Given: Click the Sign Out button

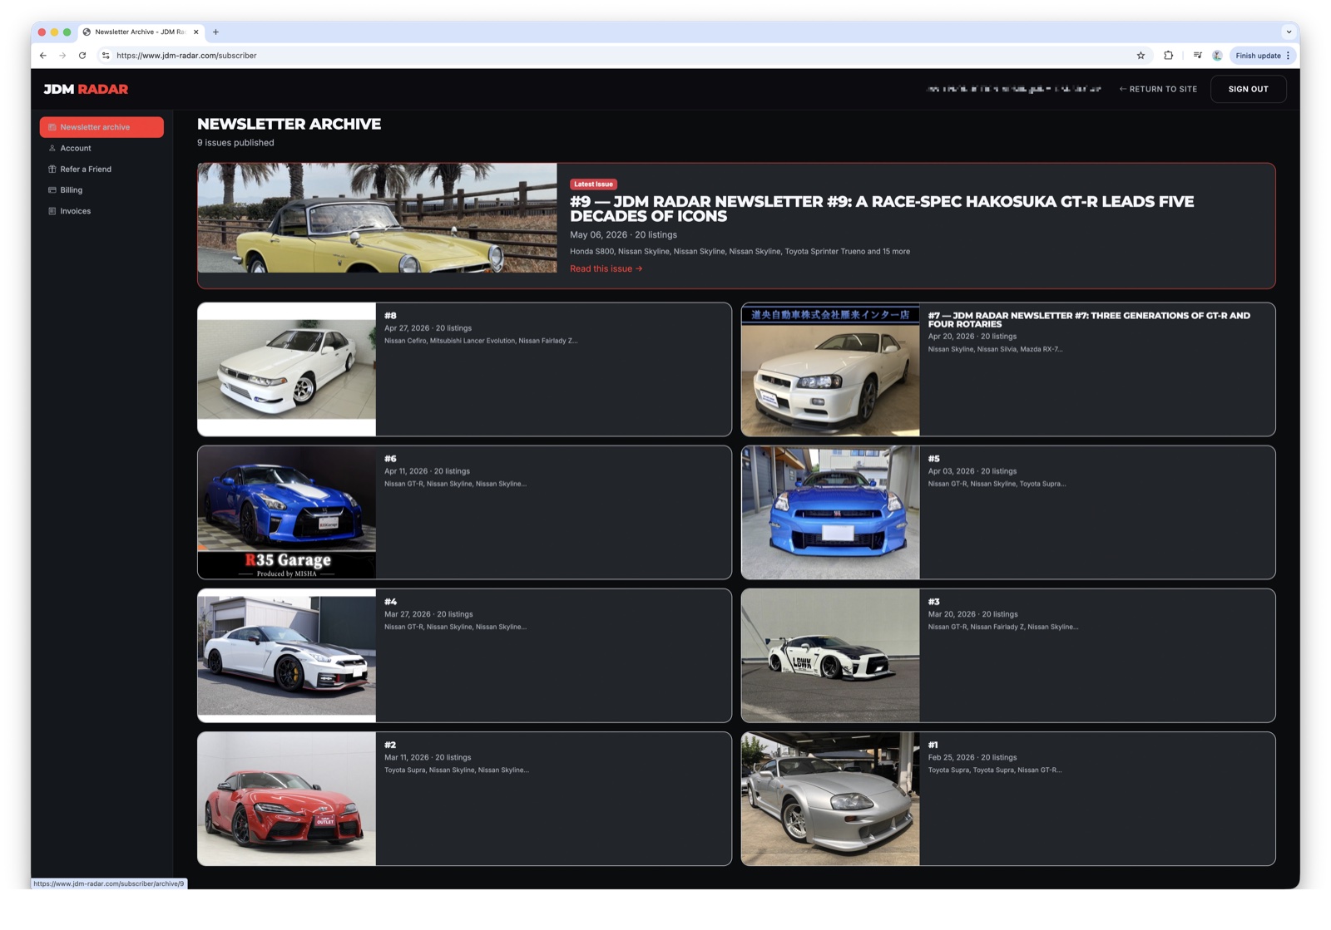Looking at the screenshot, I should (1248, 89).
